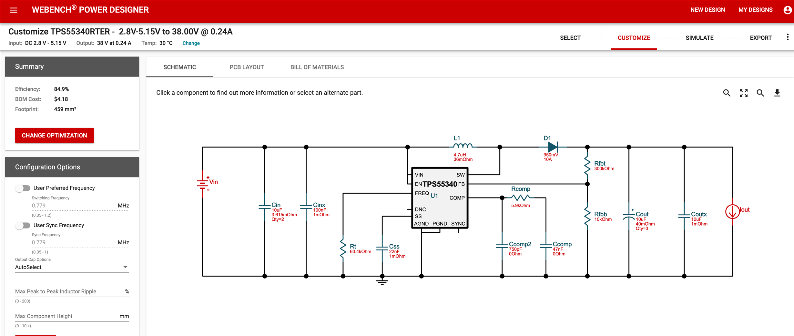Focus Max Peak to Peak Inductor Ripple field
Viewport: 794px width, 336px height.
pyautogui.click(x=72, y=291)
